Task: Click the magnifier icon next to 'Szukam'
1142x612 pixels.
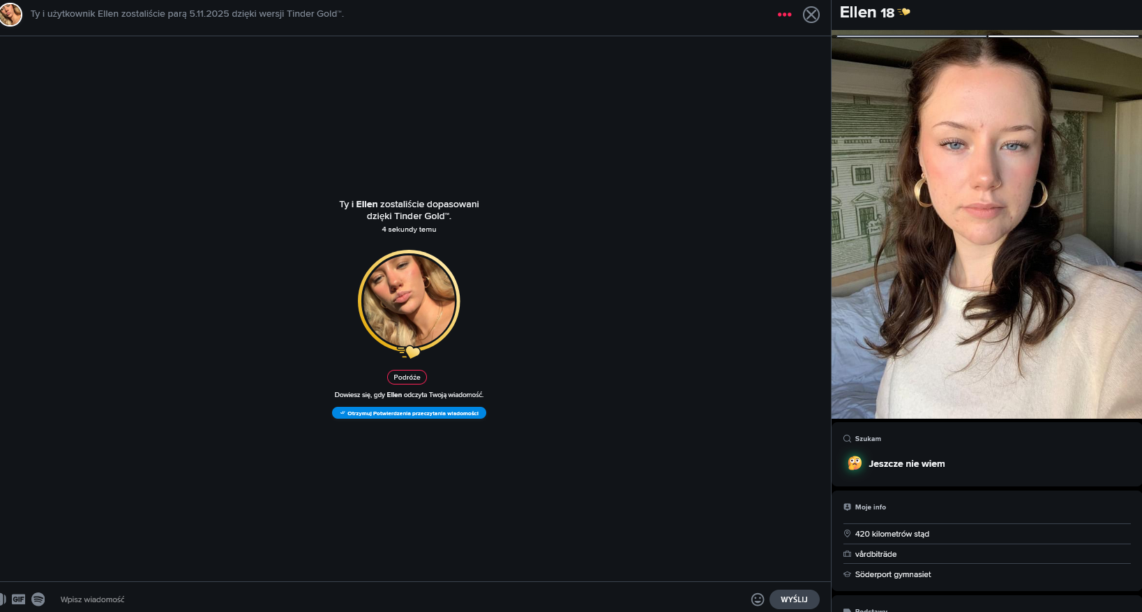Action: pyautogui.click(x=847, y=439)
